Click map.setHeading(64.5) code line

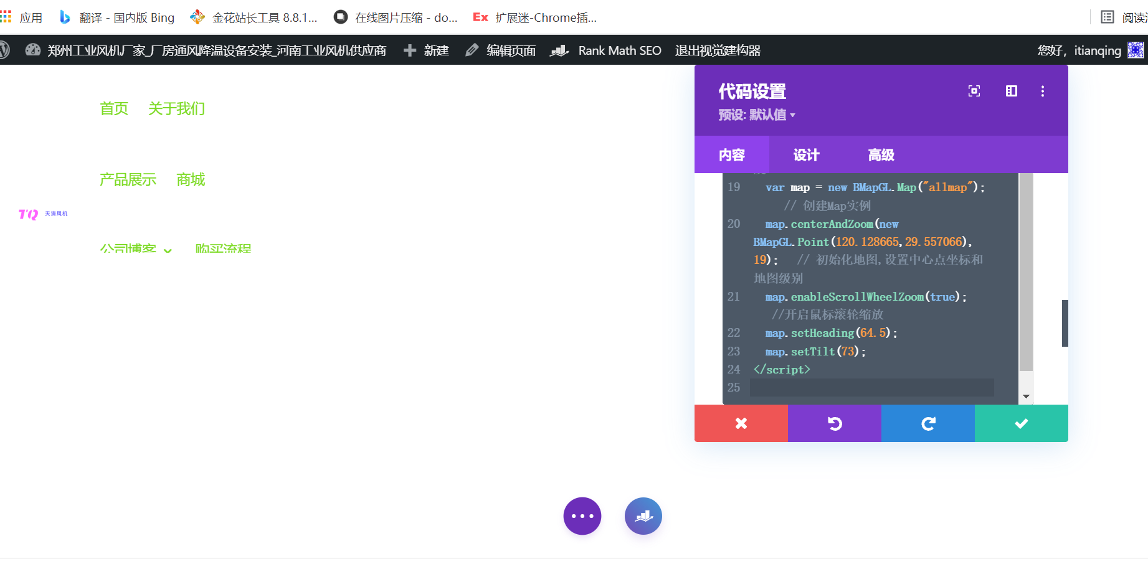[x=832, y=333]
